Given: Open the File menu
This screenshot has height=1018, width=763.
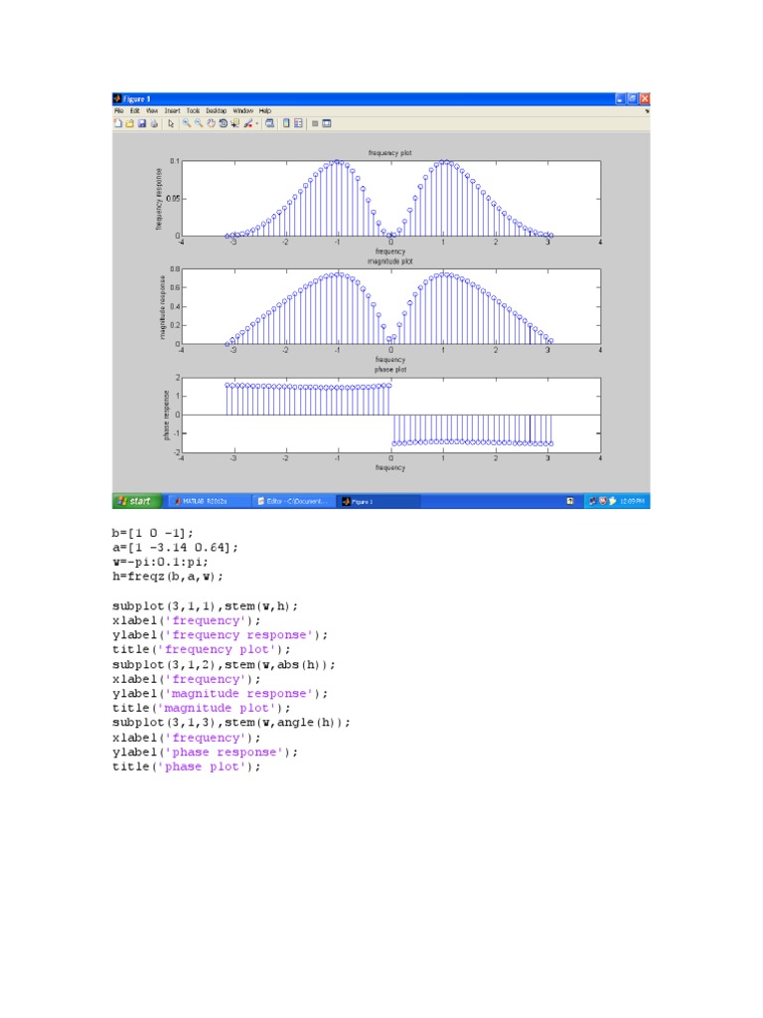Looking at the screenshot, I should (119, 111).
